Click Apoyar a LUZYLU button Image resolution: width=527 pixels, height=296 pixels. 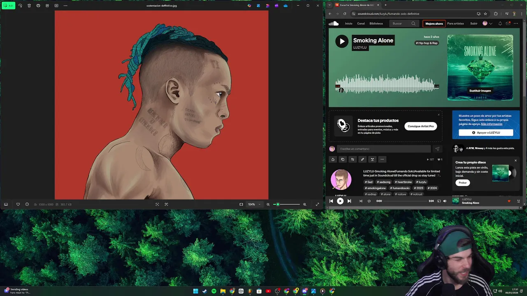pyautogui.click(x=486, y=132)
